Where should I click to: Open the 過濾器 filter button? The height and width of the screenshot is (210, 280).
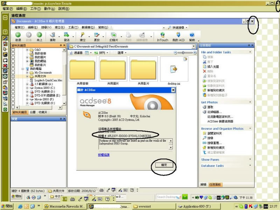(x=76, y=53)
